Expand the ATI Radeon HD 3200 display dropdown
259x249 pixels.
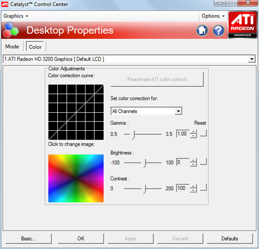252,59
